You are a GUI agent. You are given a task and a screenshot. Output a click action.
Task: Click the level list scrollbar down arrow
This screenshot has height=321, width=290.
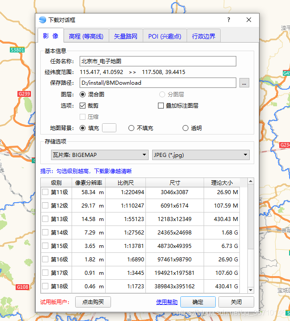(x=251, y=290)
